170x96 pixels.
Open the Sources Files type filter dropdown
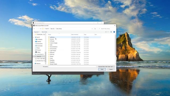106,67
